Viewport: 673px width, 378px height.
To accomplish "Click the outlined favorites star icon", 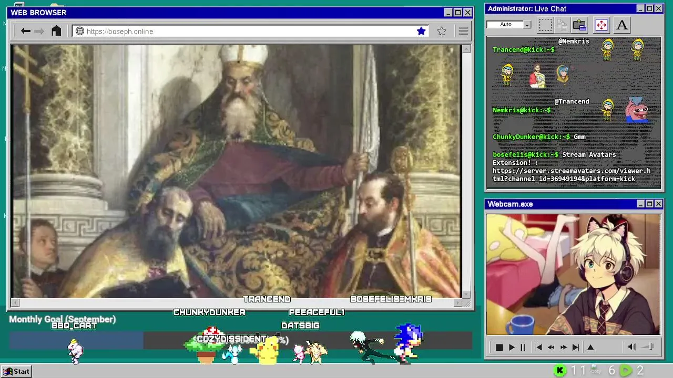I will coord(442,31).
